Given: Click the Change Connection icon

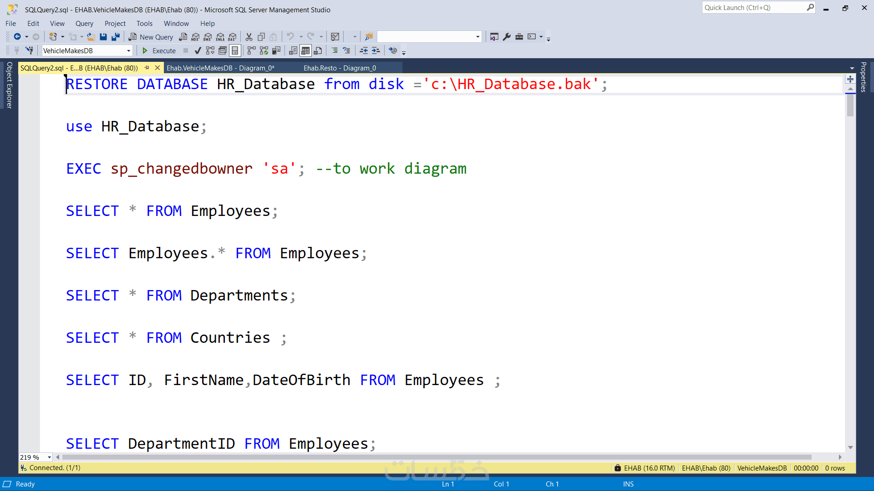Looking at the screenshot, I should [30, 50].
